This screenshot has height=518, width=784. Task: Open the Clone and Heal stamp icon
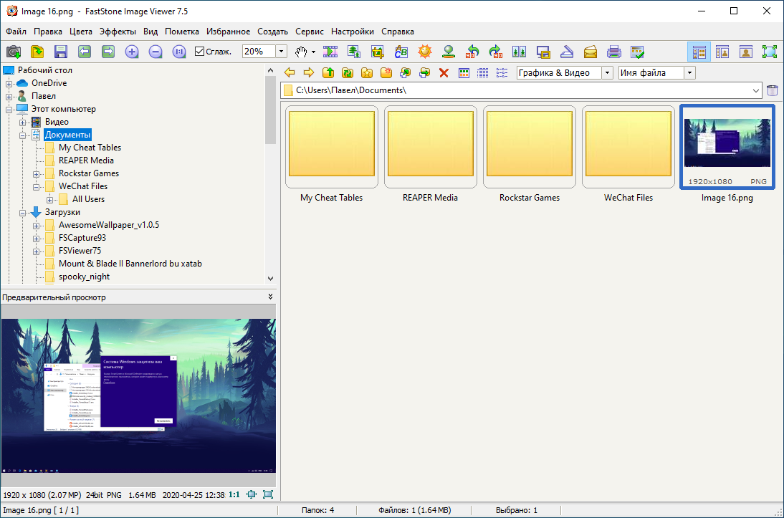click(449, 52)
